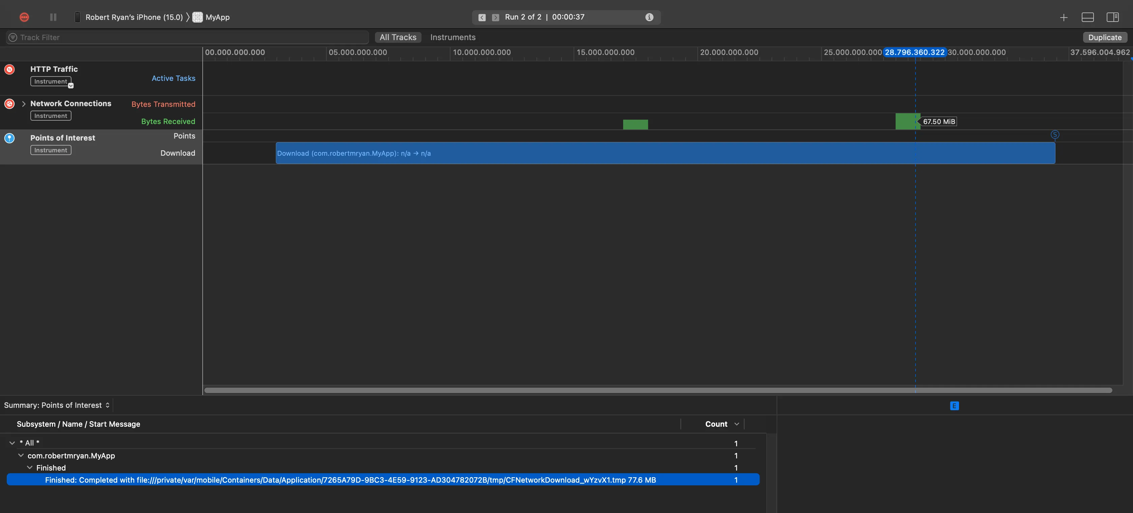Click the Network Connections instrument icon

[x=9, y=104]
